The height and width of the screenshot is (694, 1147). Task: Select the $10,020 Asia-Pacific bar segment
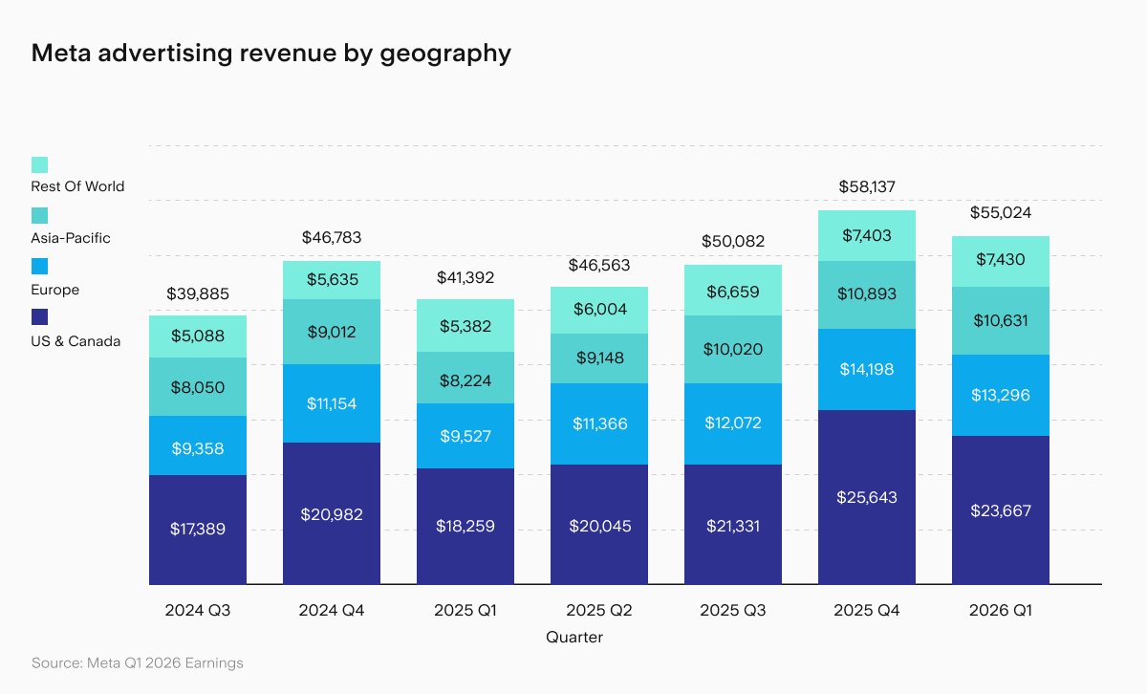pos(733,349)
